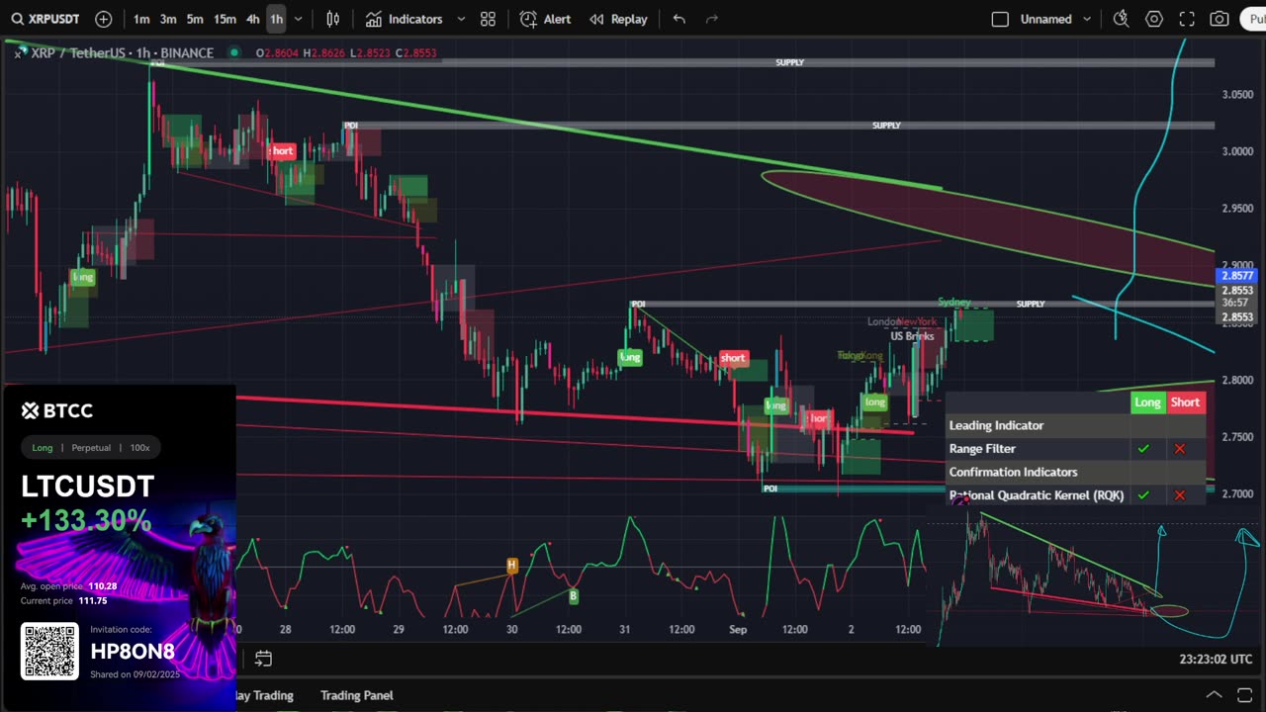The image size is (1266, 712).
Task: Click red short signal near 3.0000
Action: 282,151
